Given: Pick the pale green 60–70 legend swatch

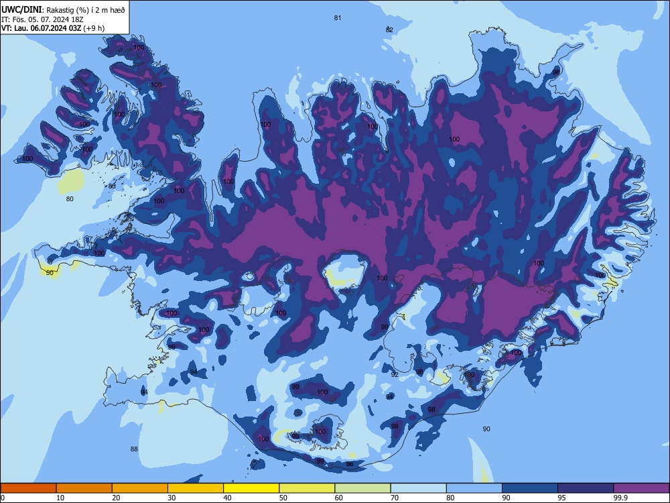Looking at the screenshot, I should tap(362, 488).
